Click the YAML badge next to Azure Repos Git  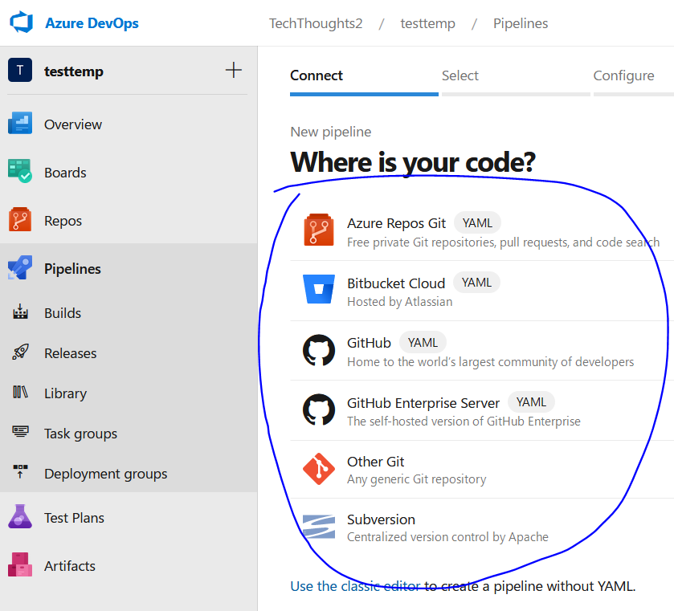477,223
